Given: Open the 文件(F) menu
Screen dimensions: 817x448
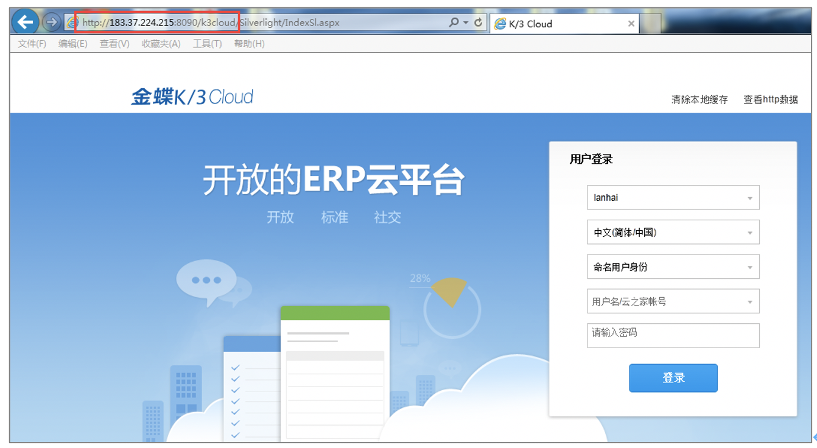Looking at the screenshot, I should (32, 44).
